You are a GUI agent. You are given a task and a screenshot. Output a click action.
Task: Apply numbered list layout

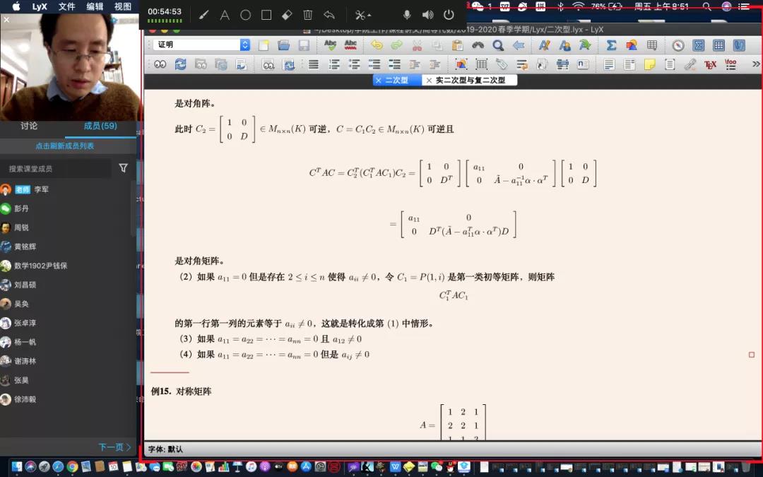pos(334,64)
